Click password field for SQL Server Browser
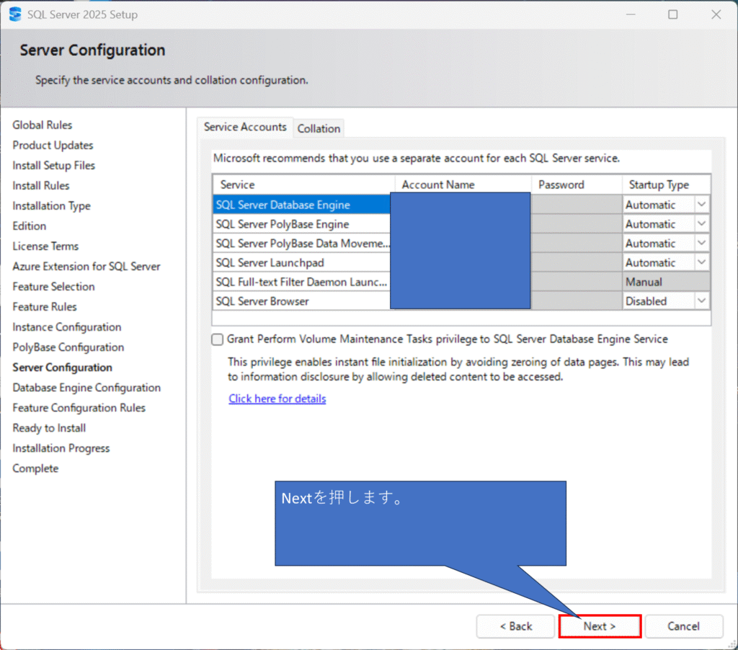 tap(576, 301)
